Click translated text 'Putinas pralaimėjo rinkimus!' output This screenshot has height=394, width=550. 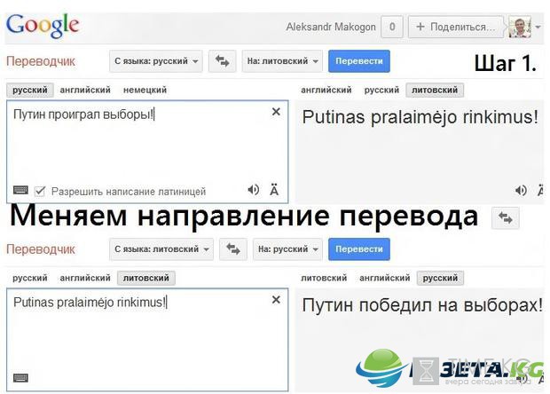pos(420,117)
